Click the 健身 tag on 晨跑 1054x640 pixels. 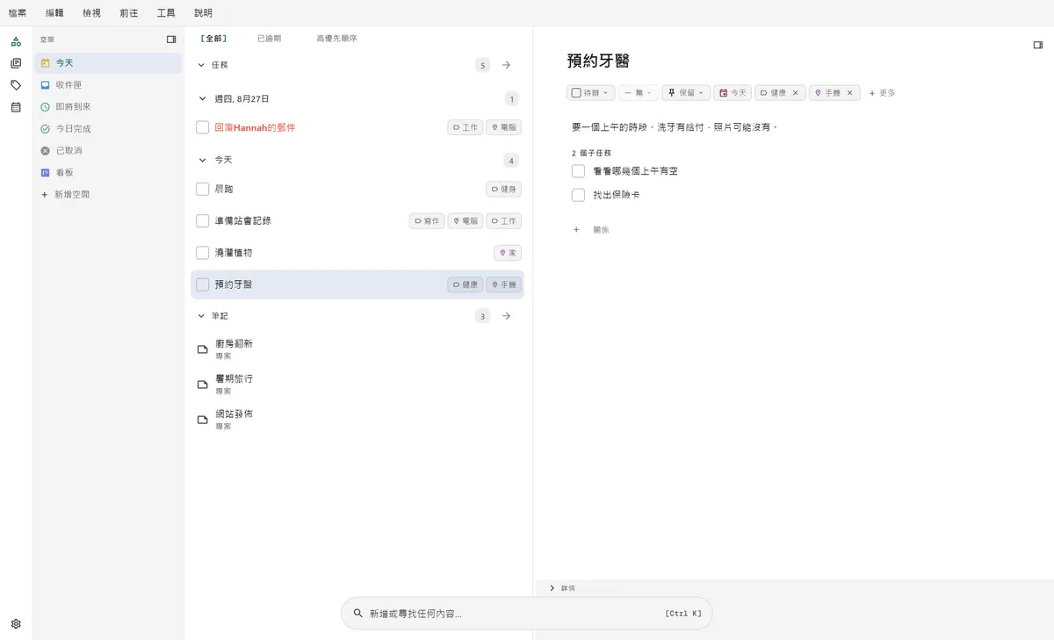(x=503, y=190)
